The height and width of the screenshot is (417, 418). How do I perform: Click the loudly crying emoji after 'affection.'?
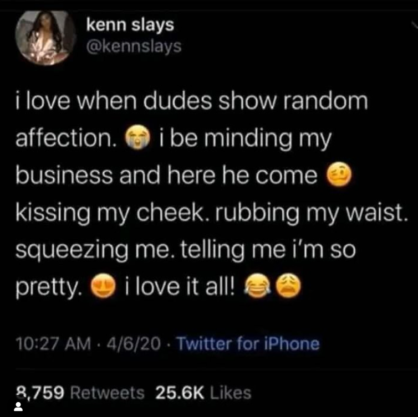click(137, 137)
